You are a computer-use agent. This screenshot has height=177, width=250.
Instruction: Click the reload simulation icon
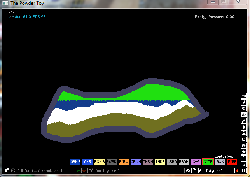[13, 171]
